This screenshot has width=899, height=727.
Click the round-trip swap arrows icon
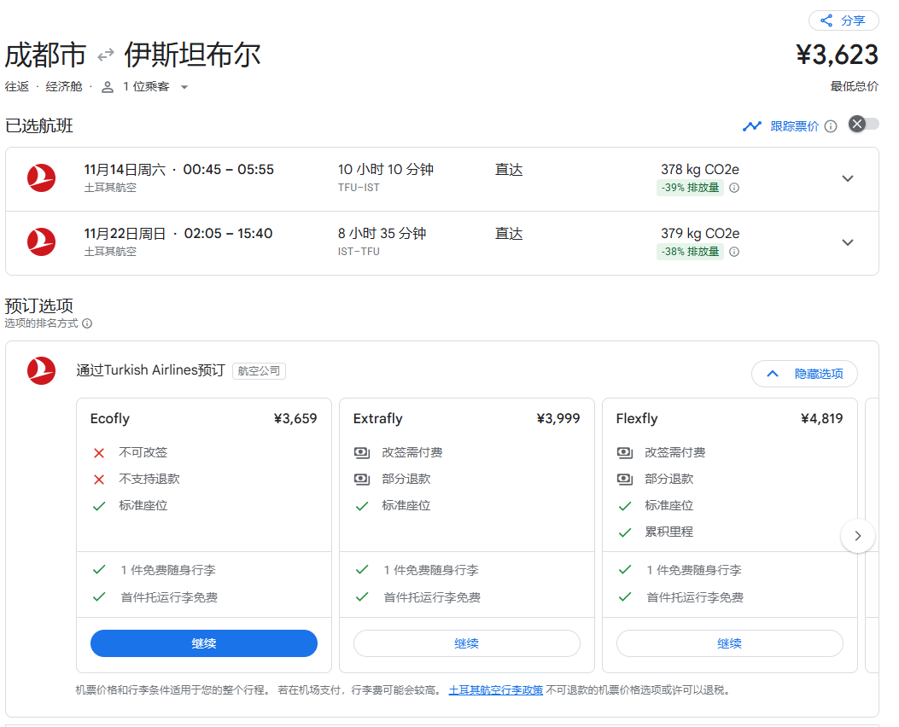tap(106, 55)
